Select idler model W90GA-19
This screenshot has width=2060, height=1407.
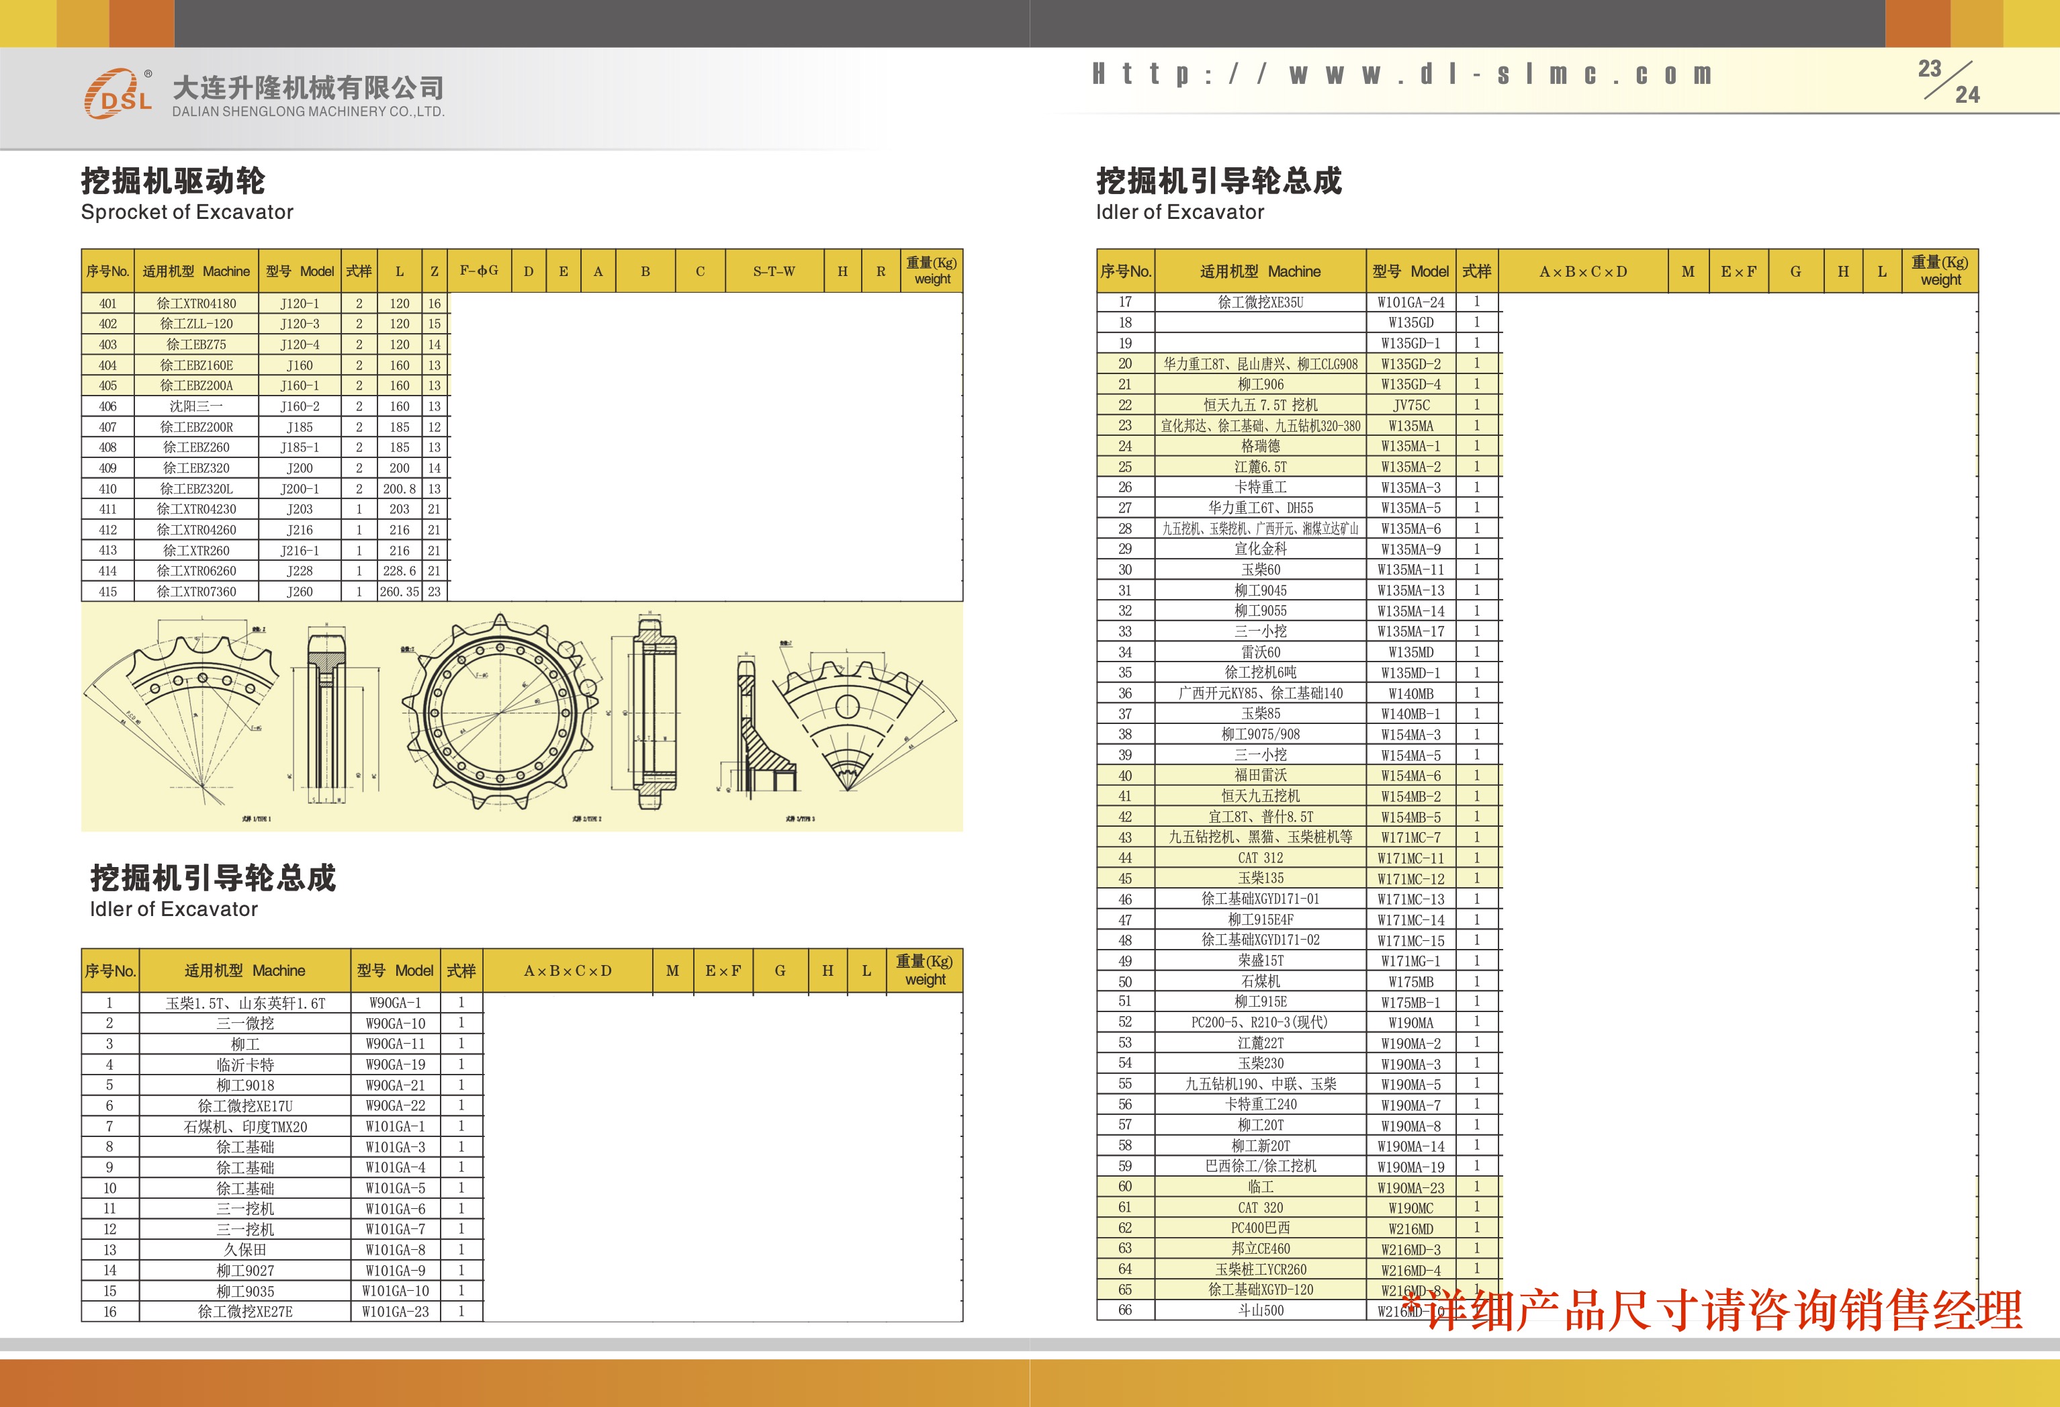(396, 1064)
